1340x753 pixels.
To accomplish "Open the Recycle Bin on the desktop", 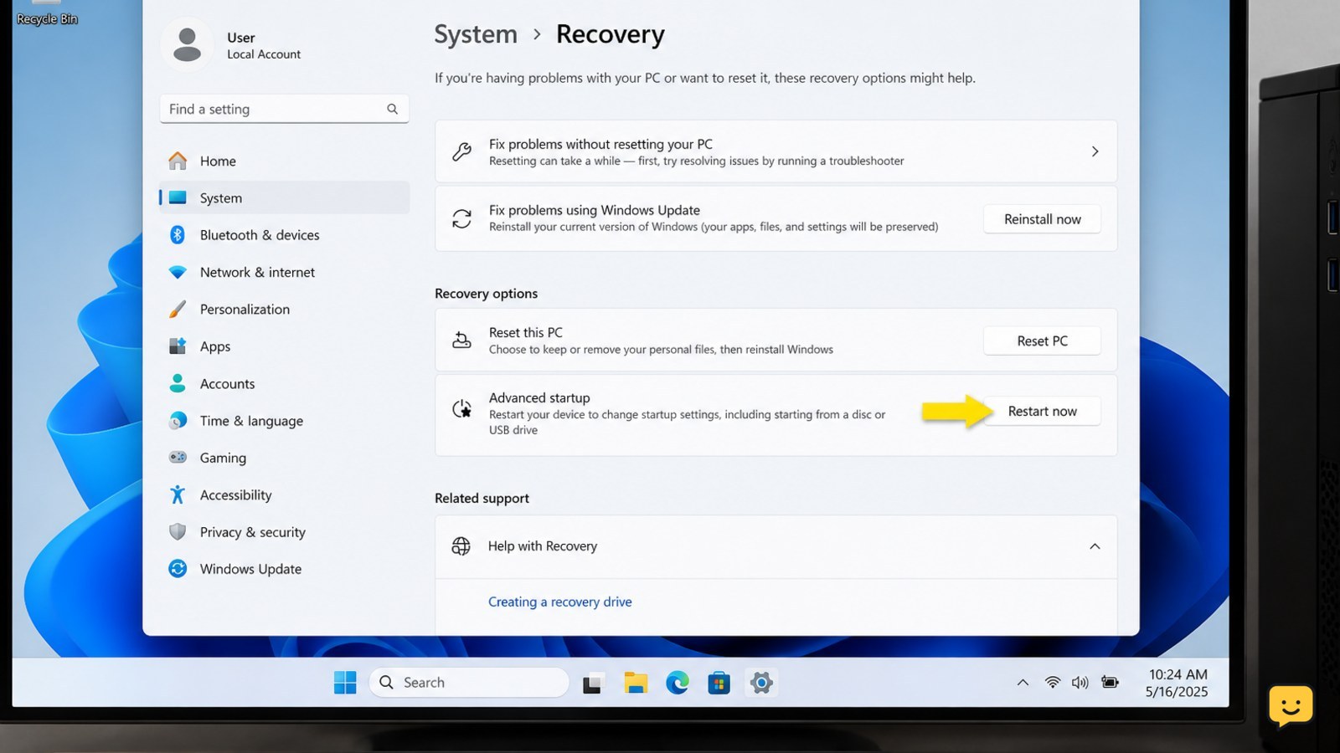I will 47,13.
